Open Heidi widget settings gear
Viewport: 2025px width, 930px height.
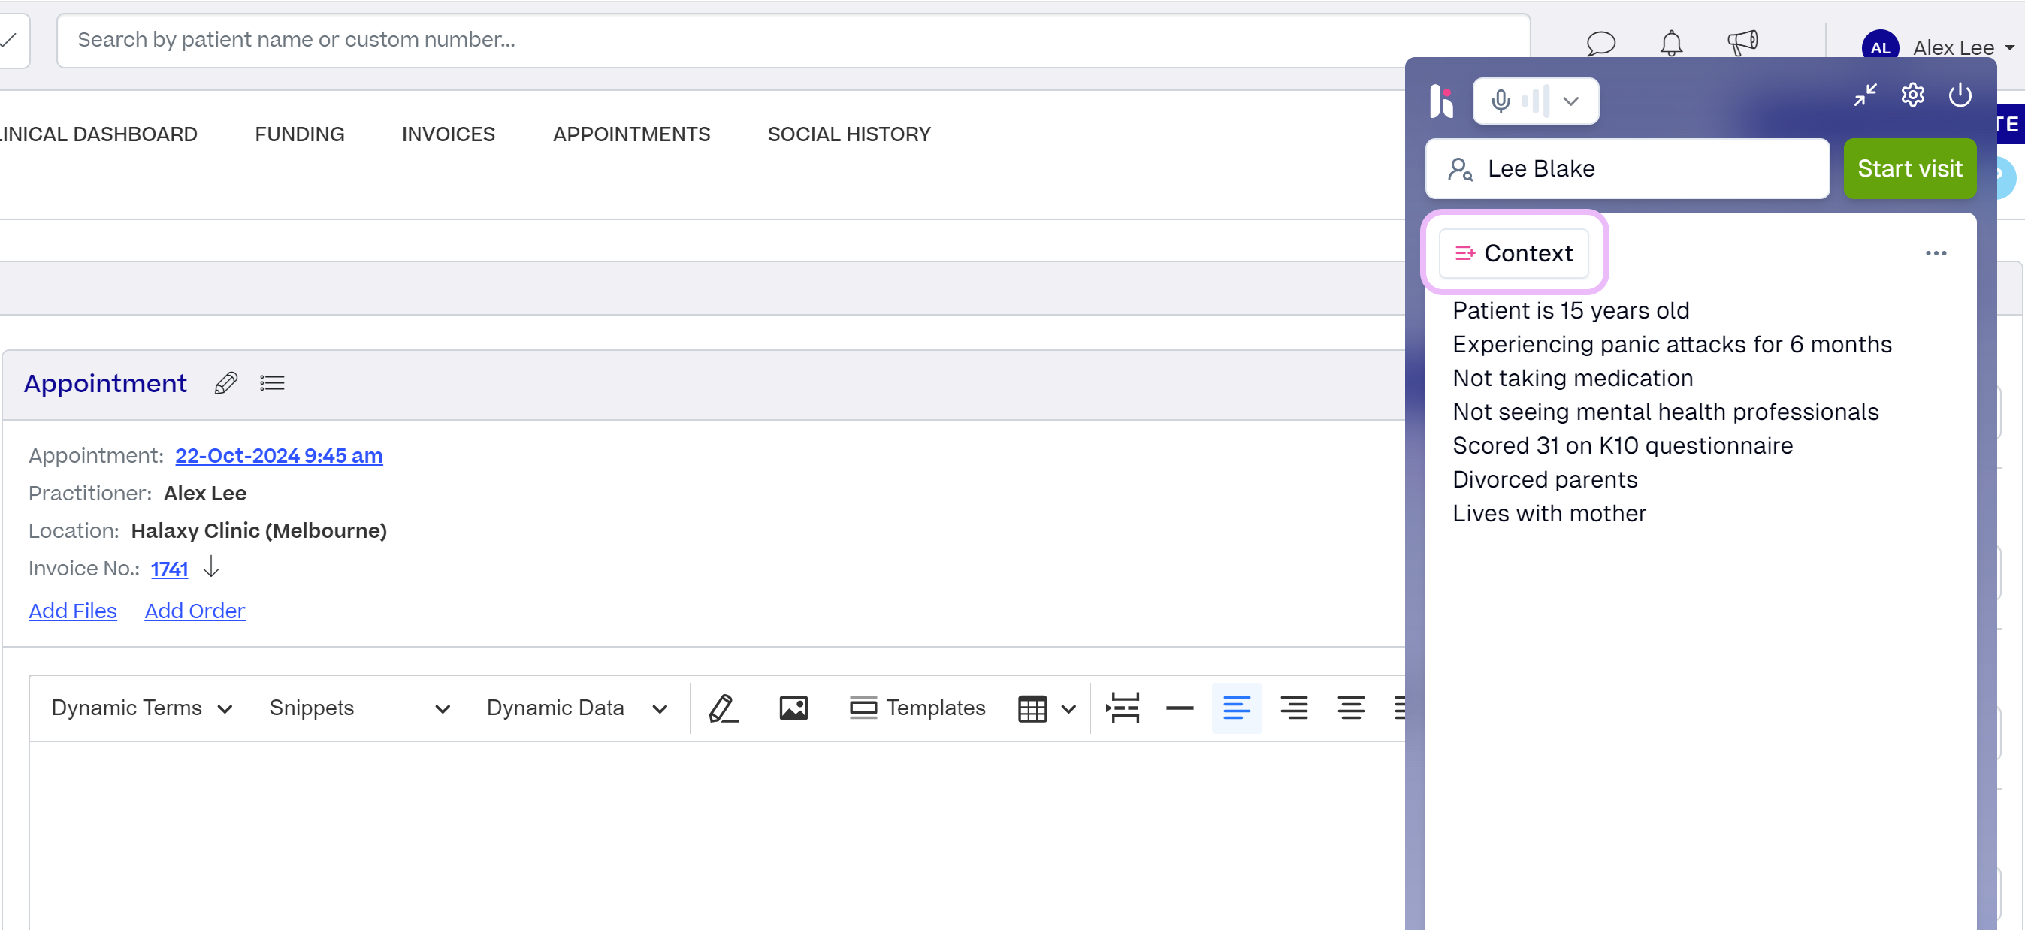[1912, 95]
